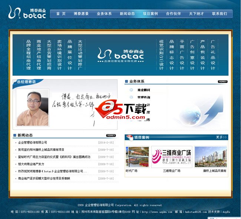This screenshot has height=219, width=241.
Task: Click the footer email hnbotac@126.com
Action: (196, 212)
